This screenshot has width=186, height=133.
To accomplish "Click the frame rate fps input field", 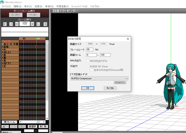I will pyautogui.click(x=90, y=49).
